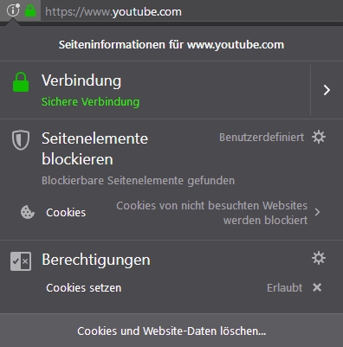Image resolution: width=343 pixels, height=347 pixels.
Task: Click Cookies und Website-Daten löschen button
Action: pyautogui.click(x=171, y=331)
